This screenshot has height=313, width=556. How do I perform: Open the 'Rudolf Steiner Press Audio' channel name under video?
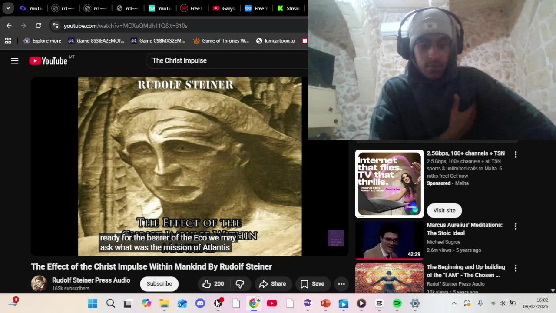point(91,280)
